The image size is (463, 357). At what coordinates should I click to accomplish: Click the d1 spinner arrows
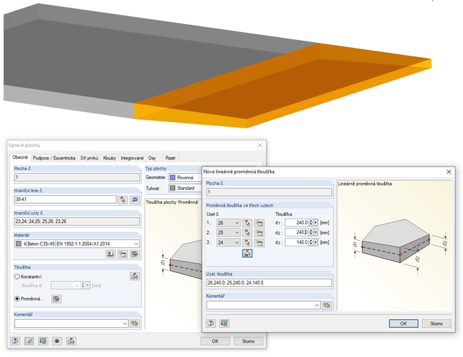tap(311, 223)
